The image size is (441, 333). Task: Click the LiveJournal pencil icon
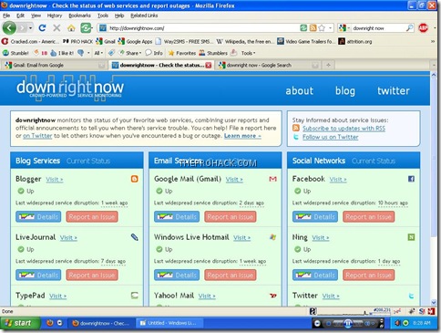point(134,237)
